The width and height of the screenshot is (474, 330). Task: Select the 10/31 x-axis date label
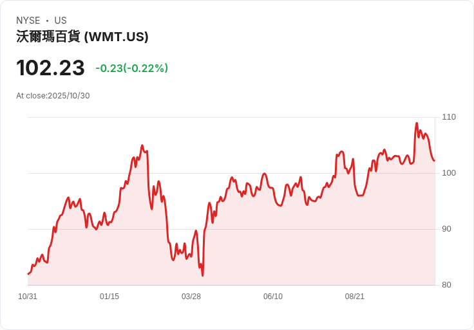28,297
